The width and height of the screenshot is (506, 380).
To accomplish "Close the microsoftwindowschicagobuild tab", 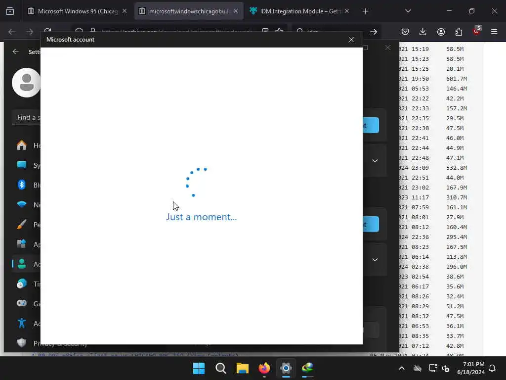I will click(236, 11).
